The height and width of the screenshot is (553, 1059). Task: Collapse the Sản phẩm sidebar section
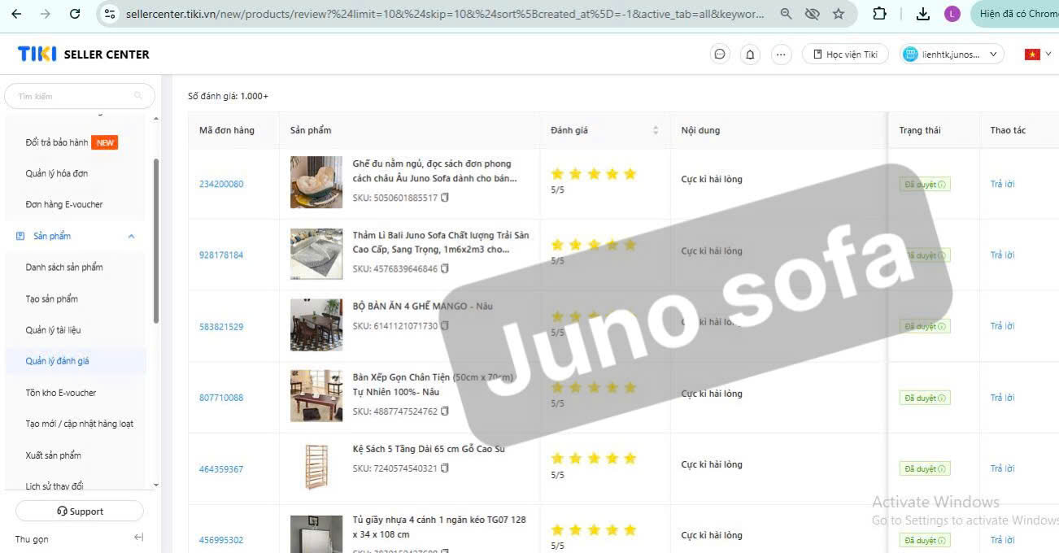[x=131, y=237]
